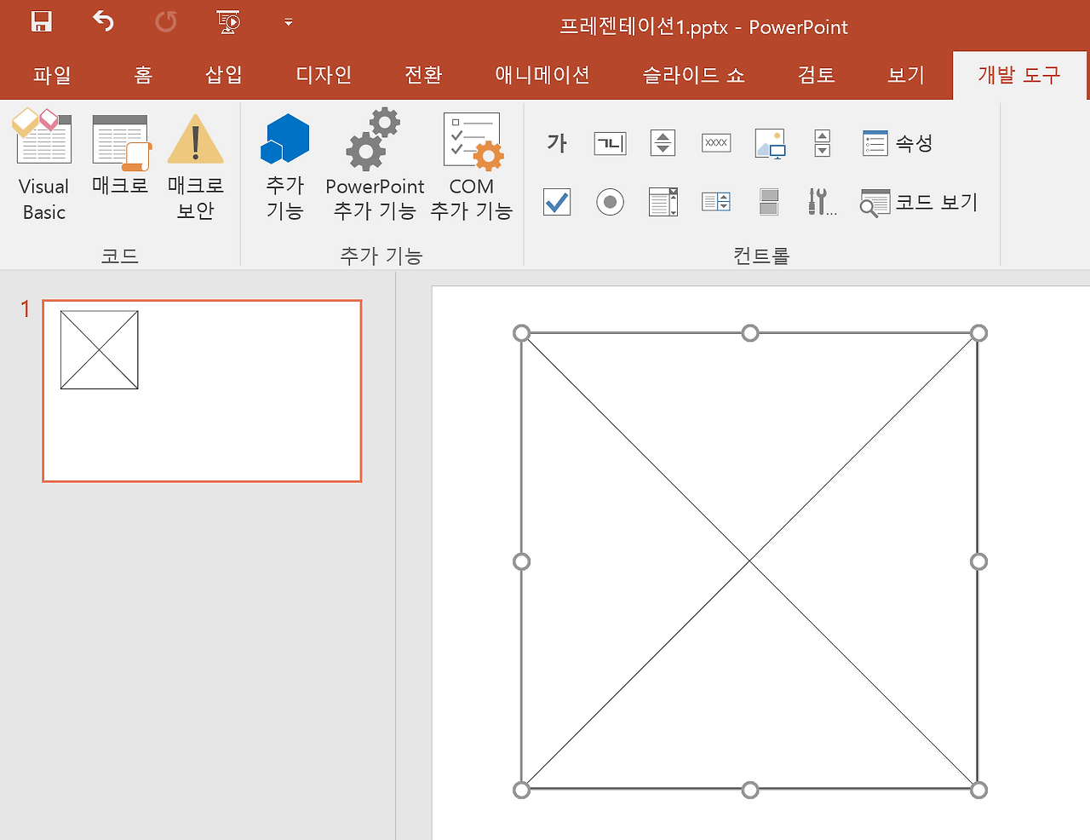
Task: Switch to the 삽입 tab
Action: [x=224, y=75]
